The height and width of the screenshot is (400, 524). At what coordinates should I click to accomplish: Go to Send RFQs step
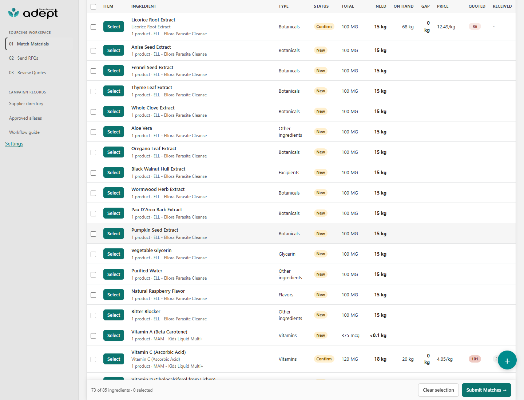[39, 58]
